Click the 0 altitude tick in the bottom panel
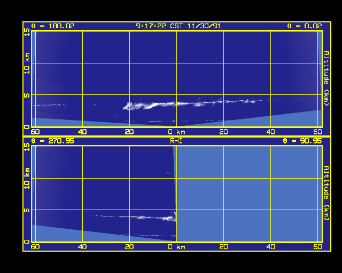342x273 pixels. tap(27, 242)
